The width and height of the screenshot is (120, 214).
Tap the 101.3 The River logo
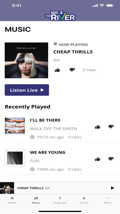pos(60,16)
